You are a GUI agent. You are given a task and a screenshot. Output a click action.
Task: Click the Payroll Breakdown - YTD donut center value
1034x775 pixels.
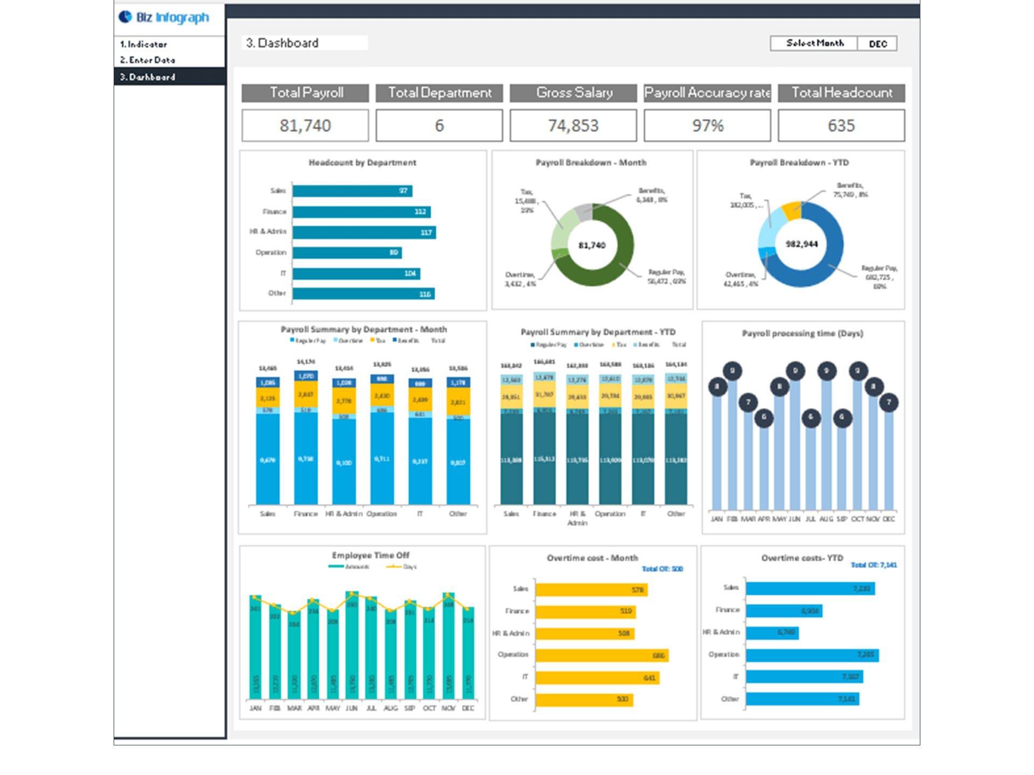(x=801, y=244)
